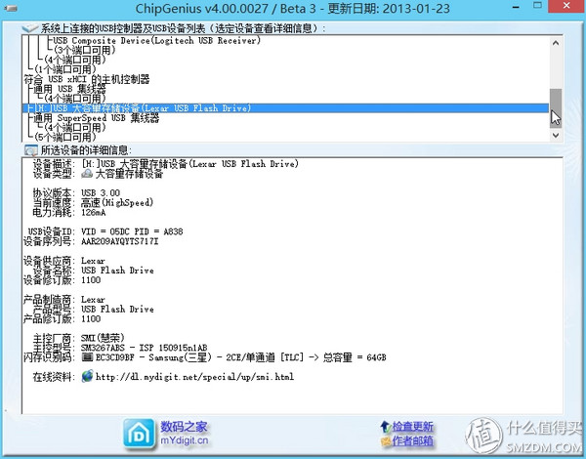
Task: Select the (3个端口可用) tree row
Action: tap(84, 50)
